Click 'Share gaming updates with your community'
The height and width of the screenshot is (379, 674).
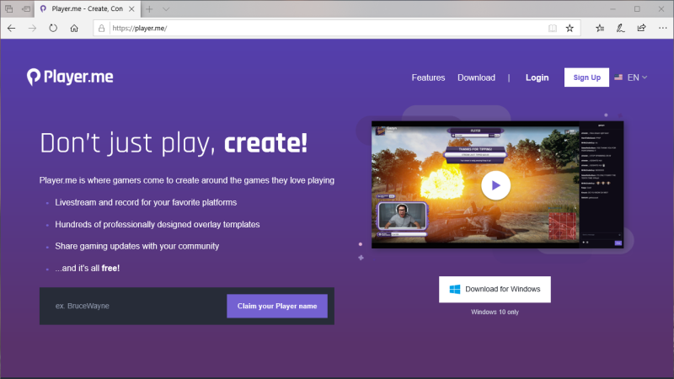tap(137, 246)
